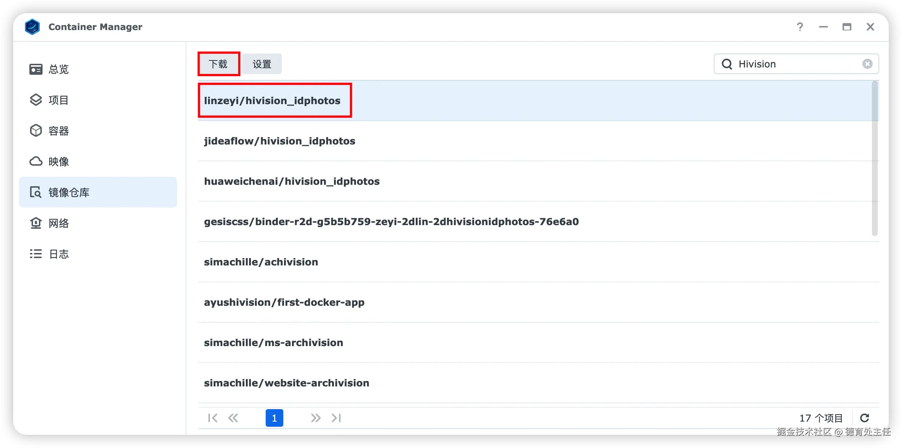
Task: Go to the 项目 section
Action: click(98, 100)
